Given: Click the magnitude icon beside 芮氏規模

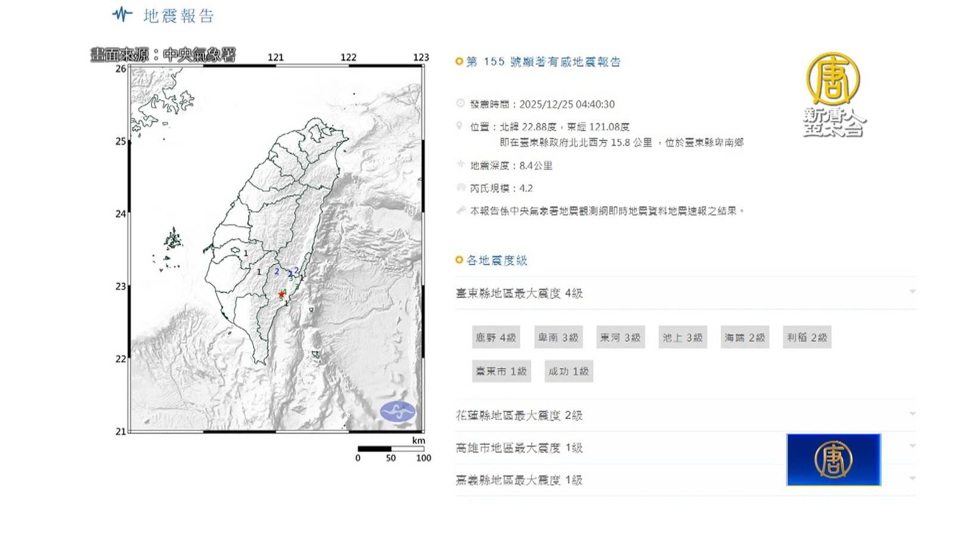Looking at the screenshot, I should [x=460, y=188].
